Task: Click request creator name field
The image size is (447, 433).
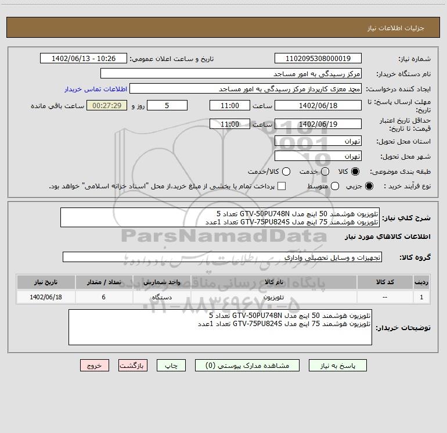Action: (246, 88)
